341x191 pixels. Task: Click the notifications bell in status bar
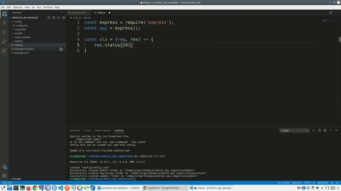pyautogui.click(x=337, y=183)
